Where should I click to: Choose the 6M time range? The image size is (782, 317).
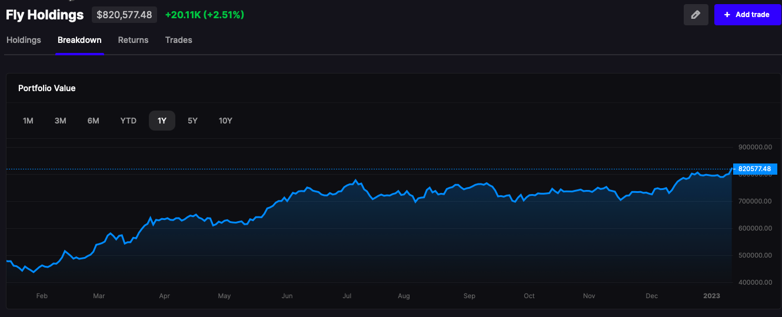click(x=93, y=121)
